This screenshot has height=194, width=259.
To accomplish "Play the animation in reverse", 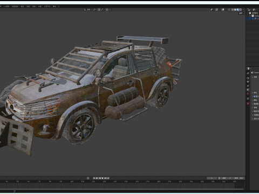I will click(x=100, y=178).
